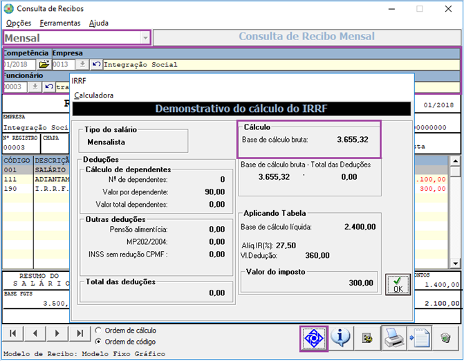Click the undo arrow beside Funcionário
Viewport: 464px width, 361px height.
pos(49,86)
